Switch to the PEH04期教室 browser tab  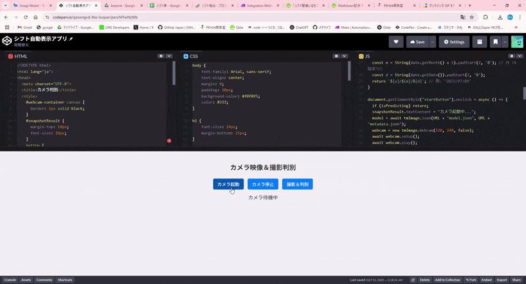[x=396, y=6]
